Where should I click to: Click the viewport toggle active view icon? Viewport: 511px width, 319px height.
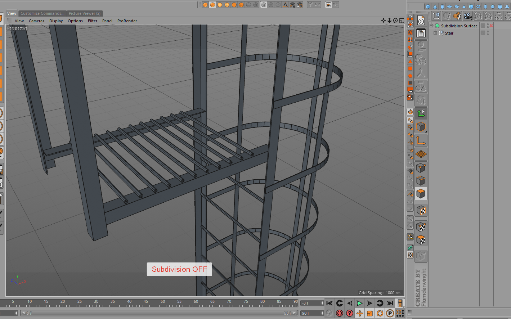[402, 21]
